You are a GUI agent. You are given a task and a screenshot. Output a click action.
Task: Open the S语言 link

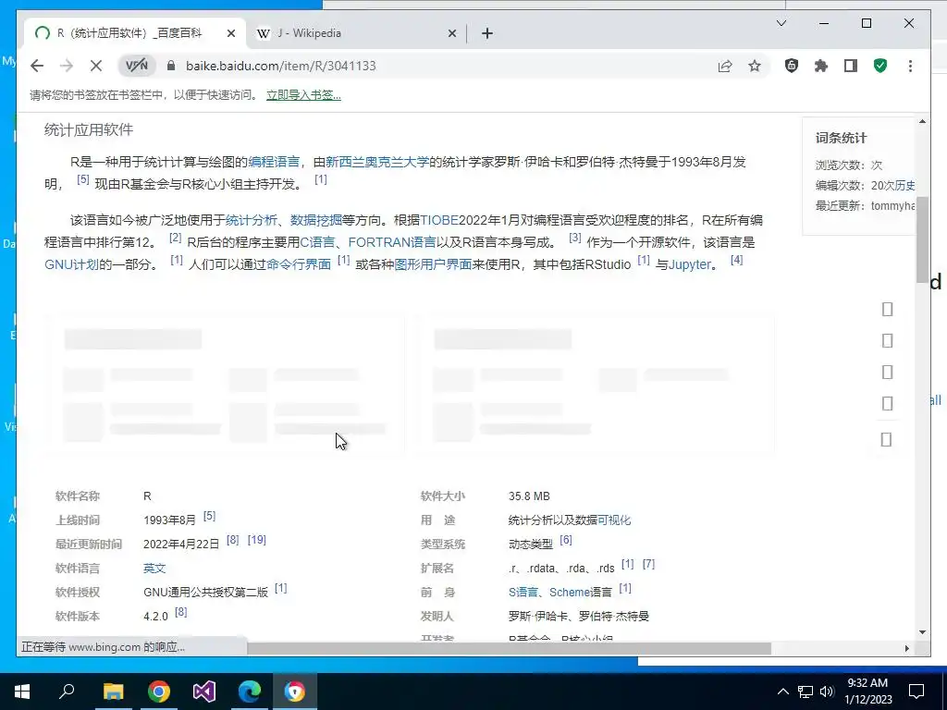point(523,593)
